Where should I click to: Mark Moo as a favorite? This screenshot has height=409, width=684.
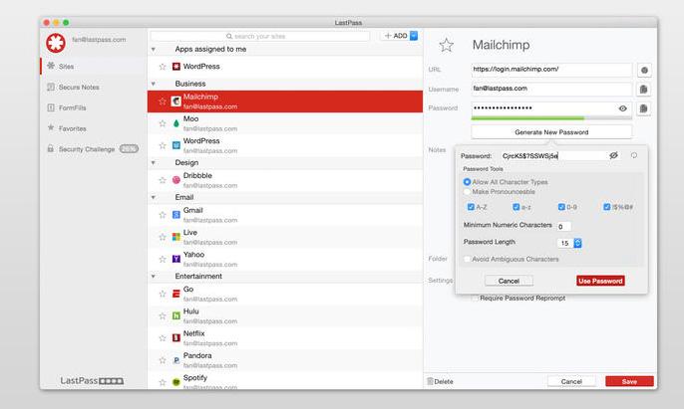(x=163, y=123)
